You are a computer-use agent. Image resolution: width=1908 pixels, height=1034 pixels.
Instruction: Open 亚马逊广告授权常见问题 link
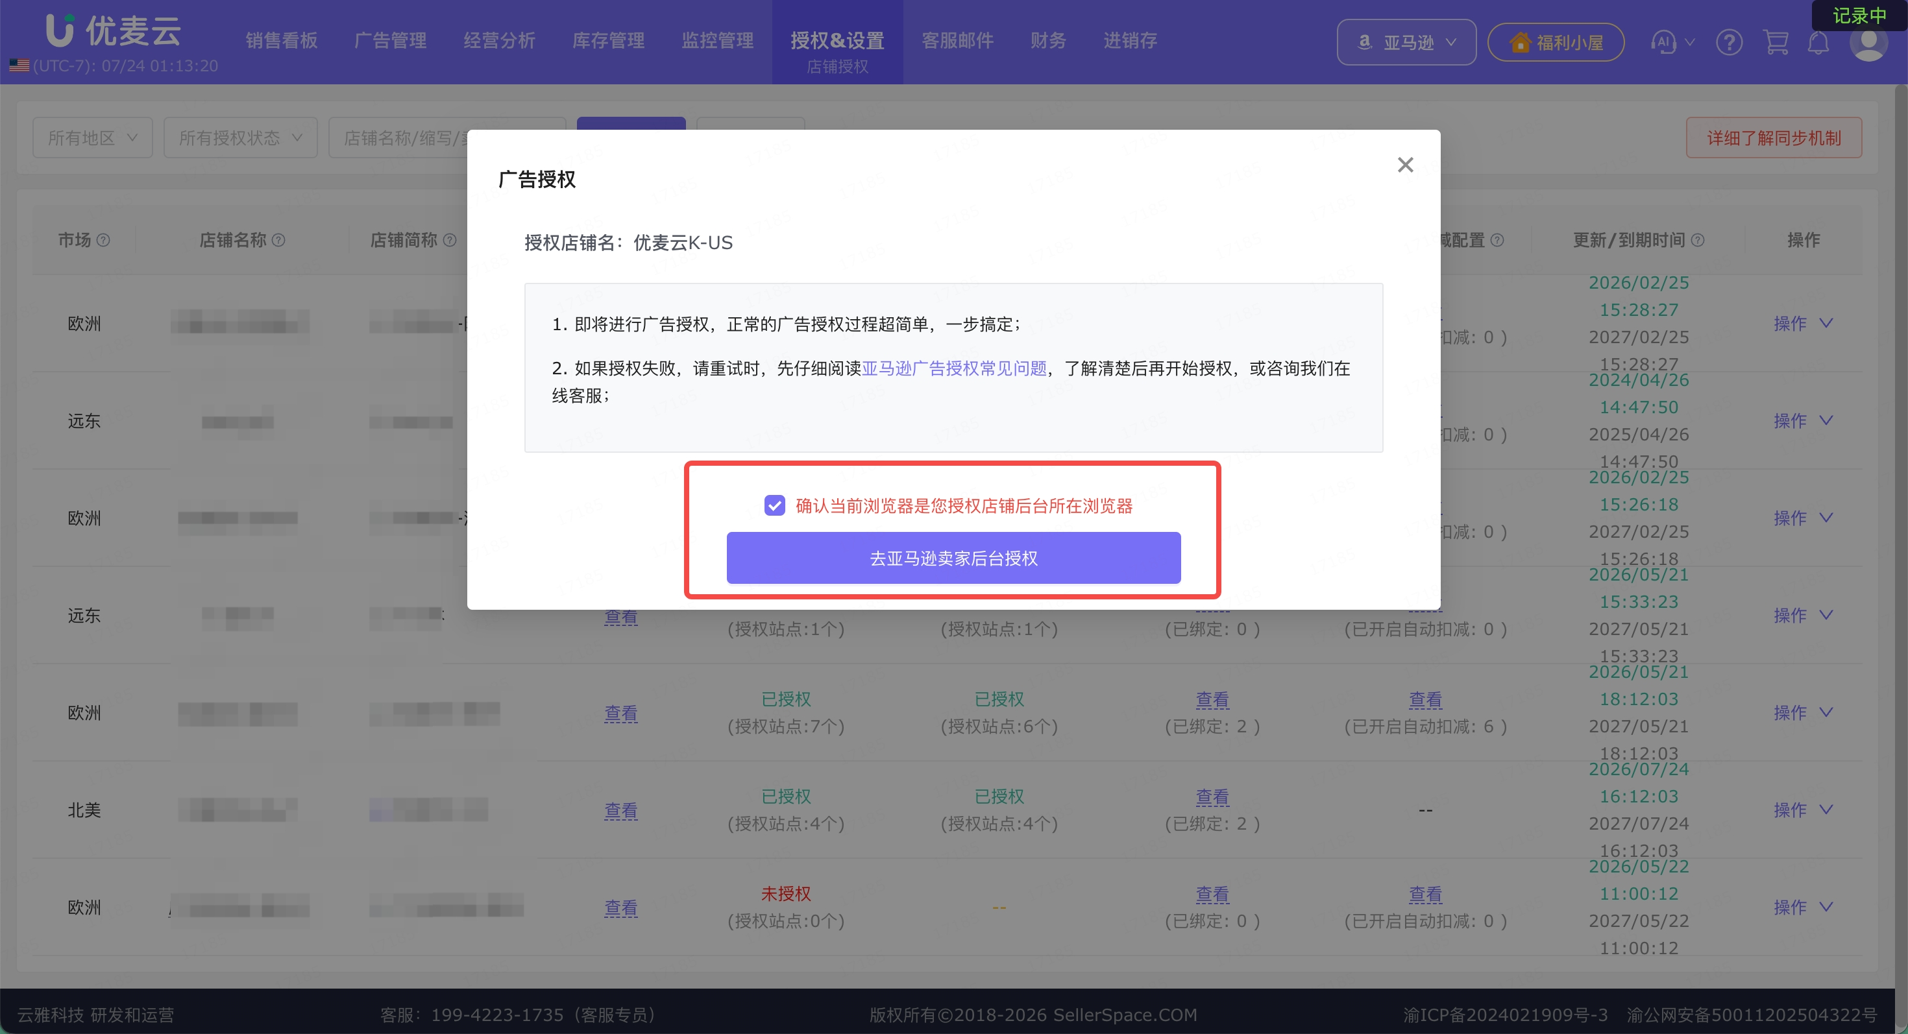pyautogui.click(x=954, y=368)
